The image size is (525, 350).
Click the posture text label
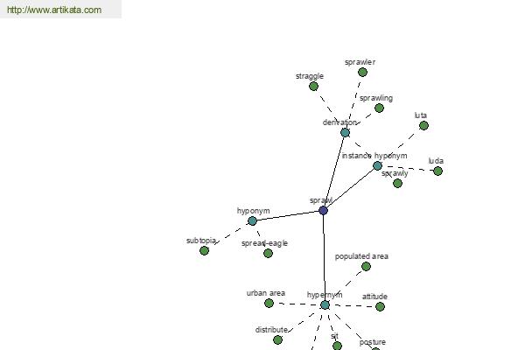[373, 342]
